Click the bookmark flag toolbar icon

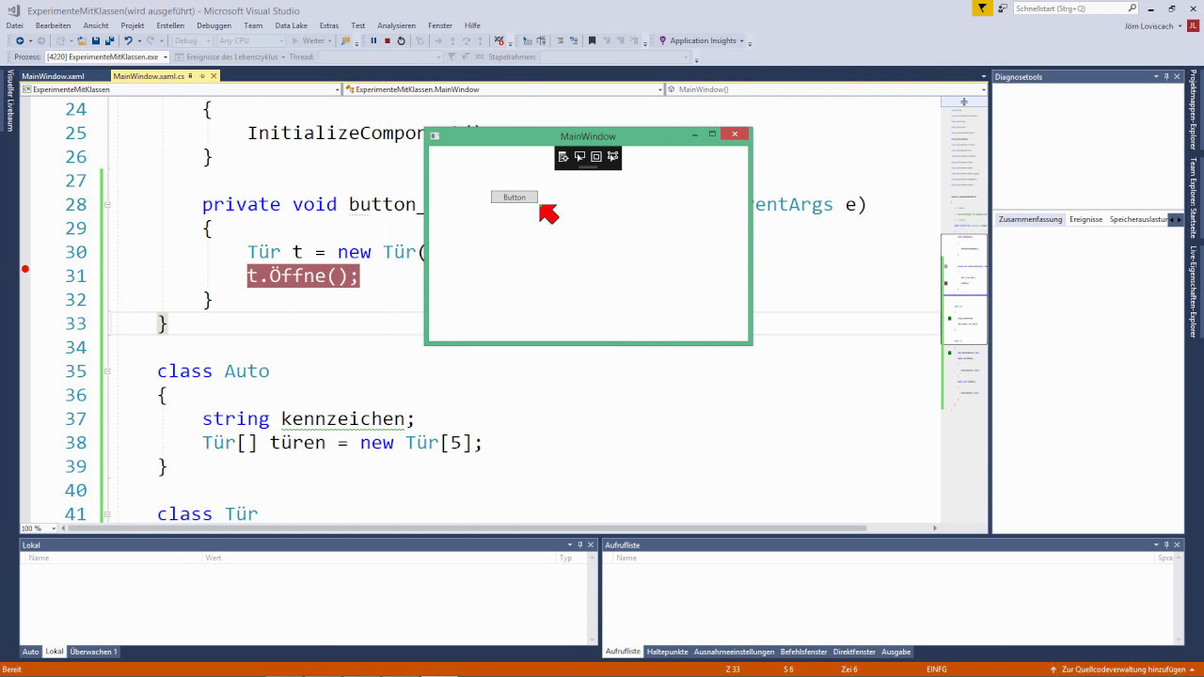pyautogui.click(x=592, y=40)
